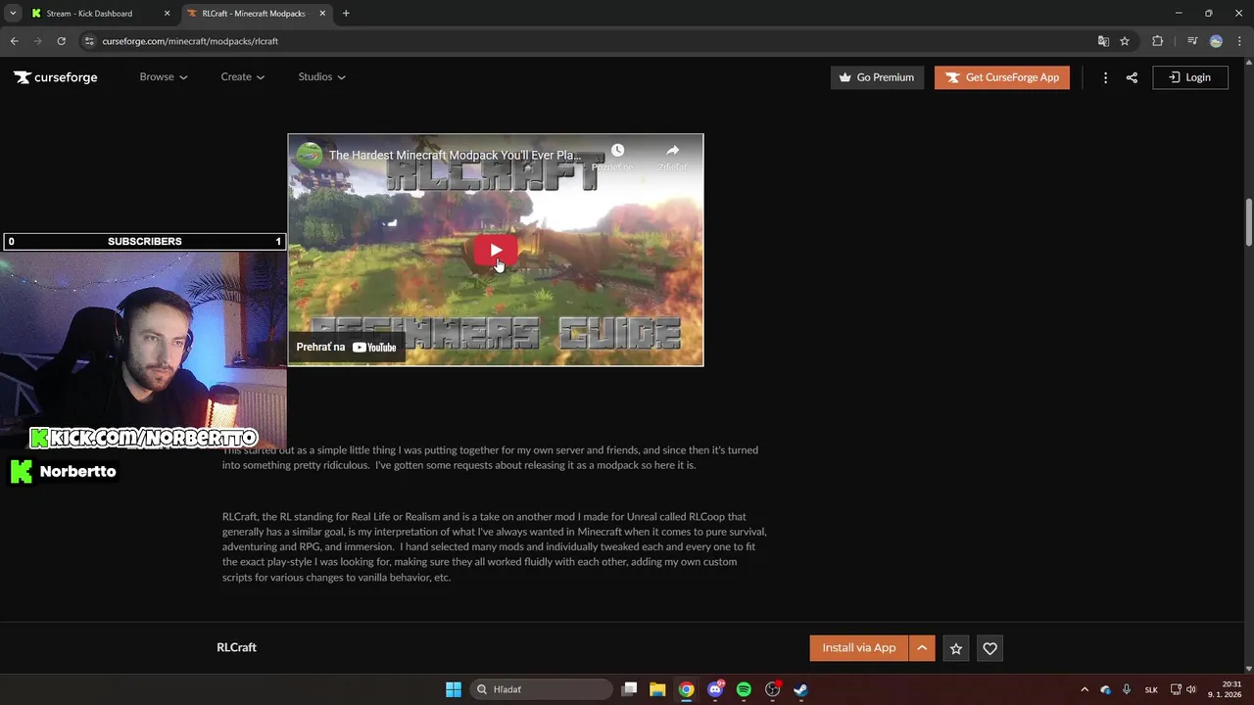1254x705 pixels.
Task: Open the clock and date showing 20:31
Action: (x=1225, y=689)
